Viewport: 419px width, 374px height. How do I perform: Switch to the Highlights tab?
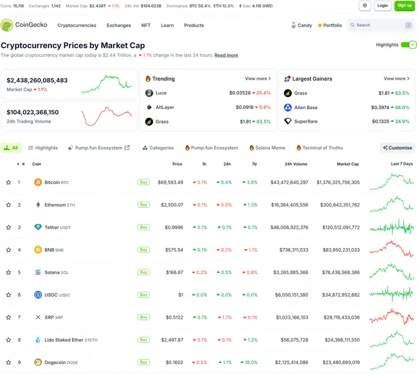tap(43, 148)
